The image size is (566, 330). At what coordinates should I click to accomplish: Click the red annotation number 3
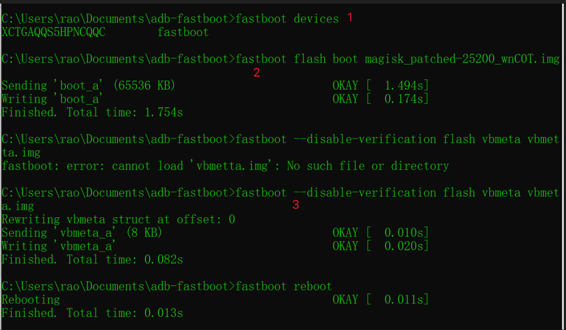296,205
